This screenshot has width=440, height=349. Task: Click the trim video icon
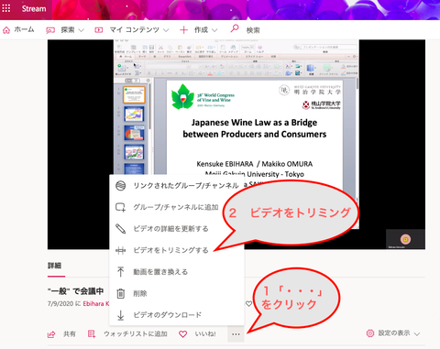tap(121, 251)
